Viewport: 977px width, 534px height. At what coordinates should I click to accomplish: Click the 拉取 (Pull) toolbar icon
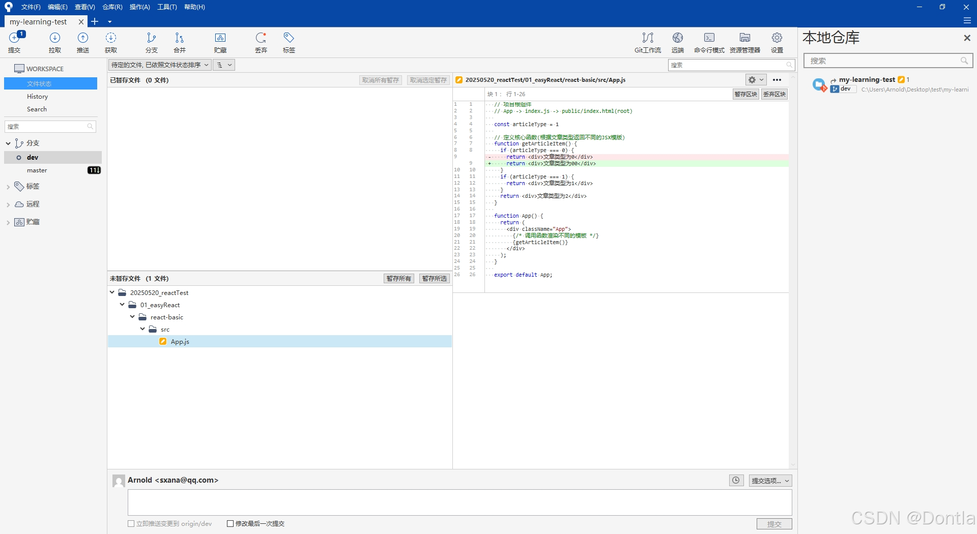(x=54, y=43)
